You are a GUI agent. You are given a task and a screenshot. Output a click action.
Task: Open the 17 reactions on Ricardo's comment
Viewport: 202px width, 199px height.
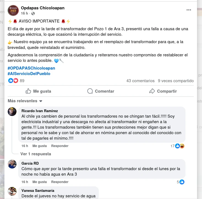pos(178,146)
